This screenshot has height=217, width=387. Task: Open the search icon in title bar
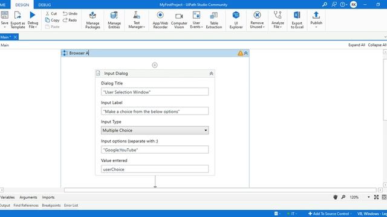[x=325, y=4]
